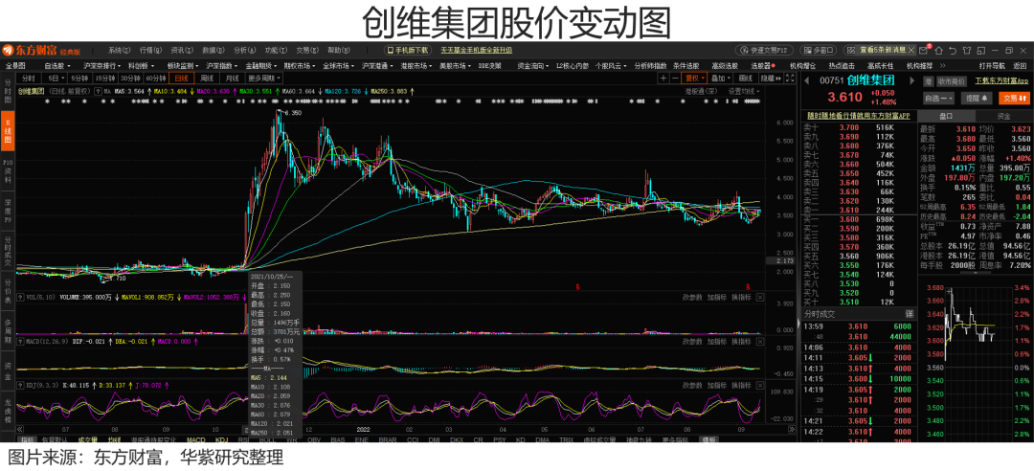Viewport: 1034px width, 471px height.
Task: Open the 多窗口 multi-window button
Action: [x=818, y=50]
